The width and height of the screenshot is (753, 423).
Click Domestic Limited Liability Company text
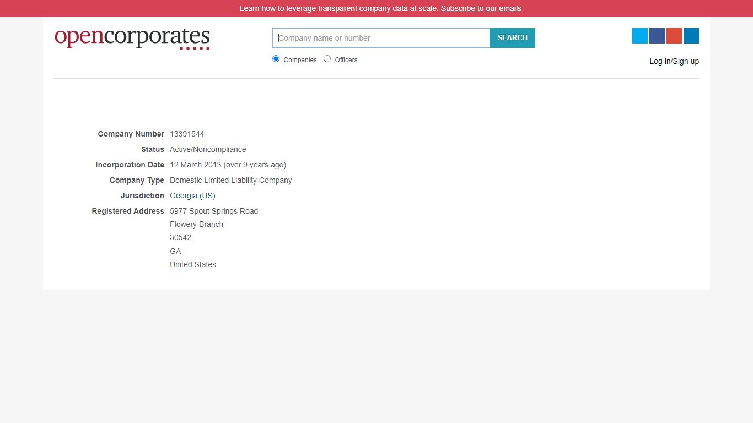(x=231, y=180)
